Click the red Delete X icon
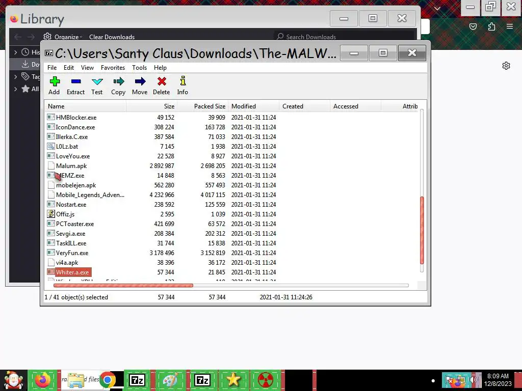The image size is (522, 391). [162, 81]
